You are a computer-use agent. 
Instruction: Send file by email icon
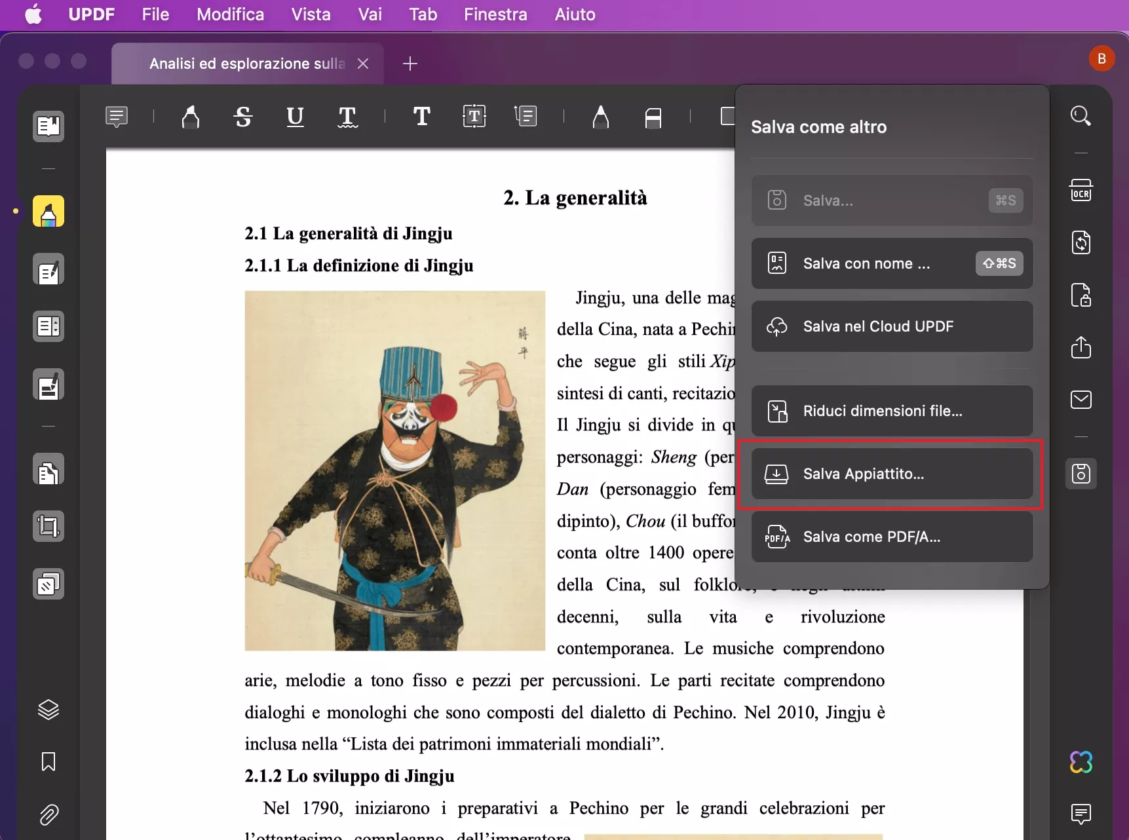(1081, 400)
